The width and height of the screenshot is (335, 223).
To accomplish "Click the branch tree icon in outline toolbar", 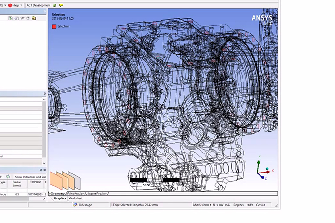I will tap(22, 18).
